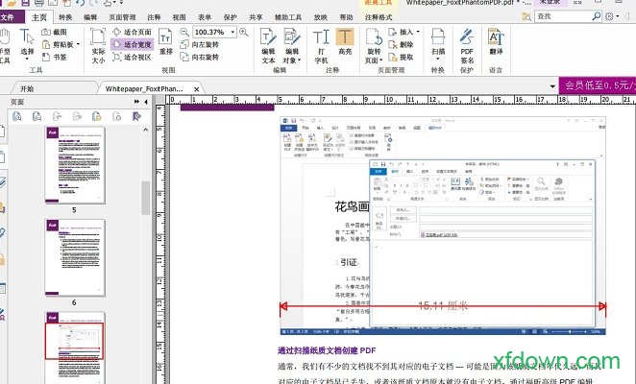Screen dimensions: 636x384
Task: Expand Rotate Pages 旋转页面 dropdown
Action: tap(381, 60)
